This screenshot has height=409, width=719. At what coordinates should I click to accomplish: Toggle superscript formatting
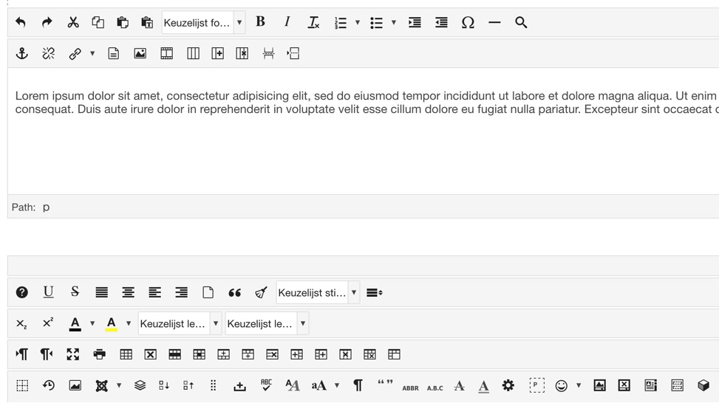(48, 323)
